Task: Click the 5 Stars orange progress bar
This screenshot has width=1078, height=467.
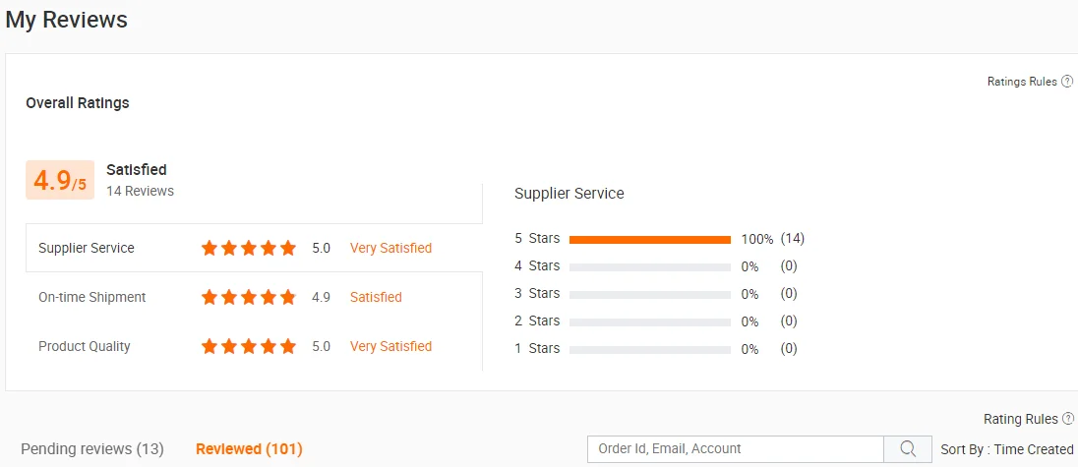Action: tap(649, 239)
